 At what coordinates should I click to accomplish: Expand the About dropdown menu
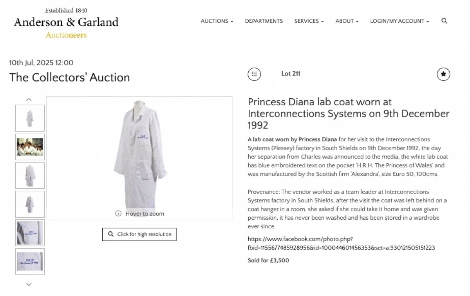pyautogui.click(x=347, y=21)
